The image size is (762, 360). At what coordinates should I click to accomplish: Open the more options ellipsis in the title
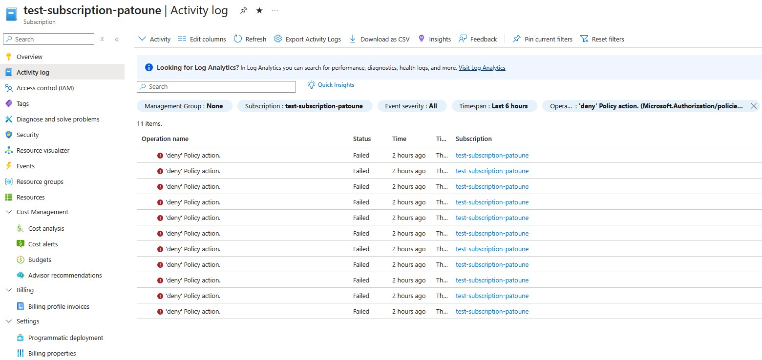pyautogui.click(x=275, y=10)
